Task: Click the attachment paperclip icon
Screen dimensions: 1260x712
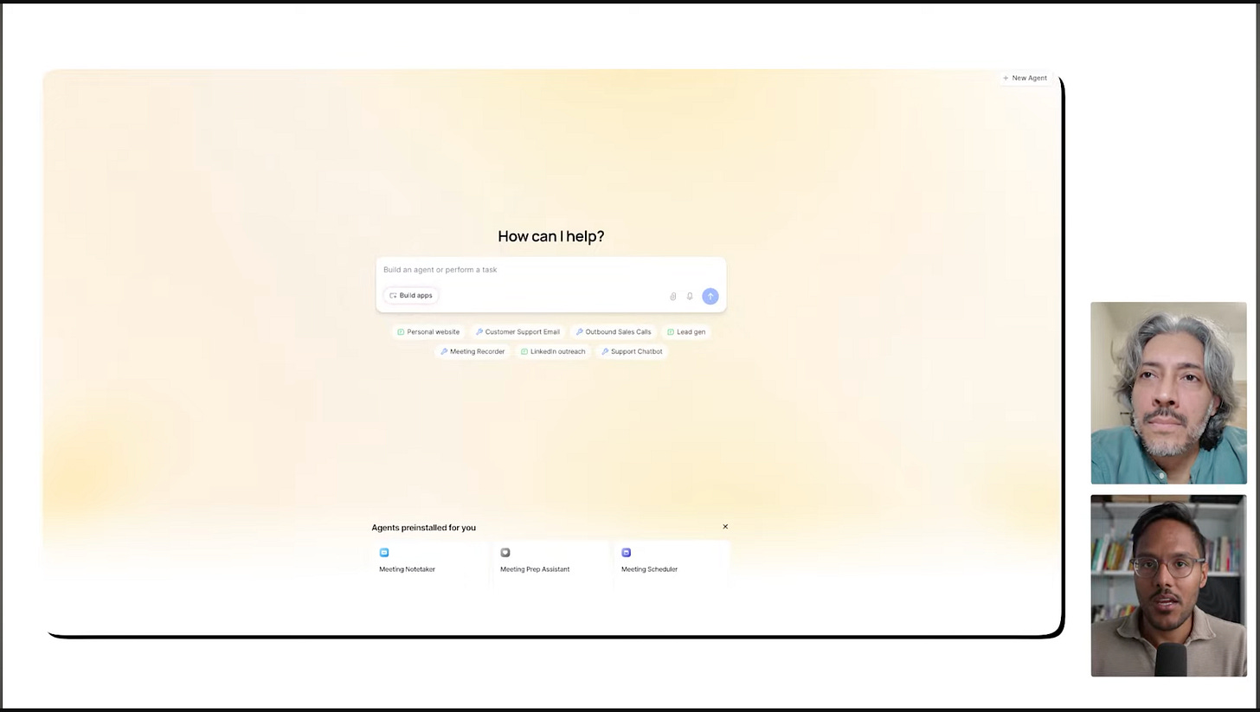Action: (x=672, y=296)
